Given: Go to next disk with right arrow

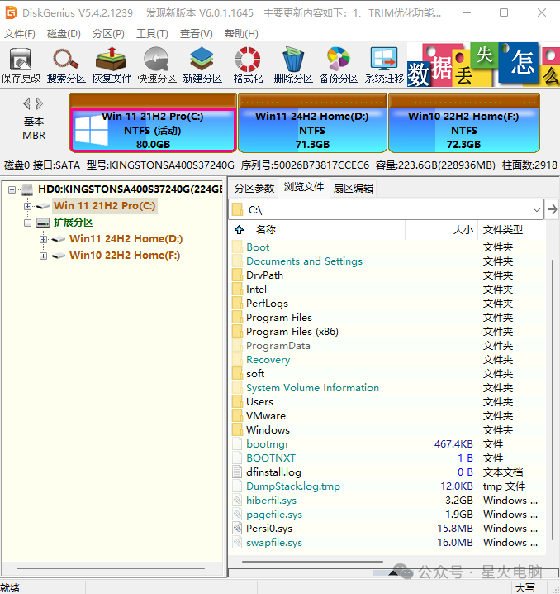Looking at the screenshot, I should point(40,103).
